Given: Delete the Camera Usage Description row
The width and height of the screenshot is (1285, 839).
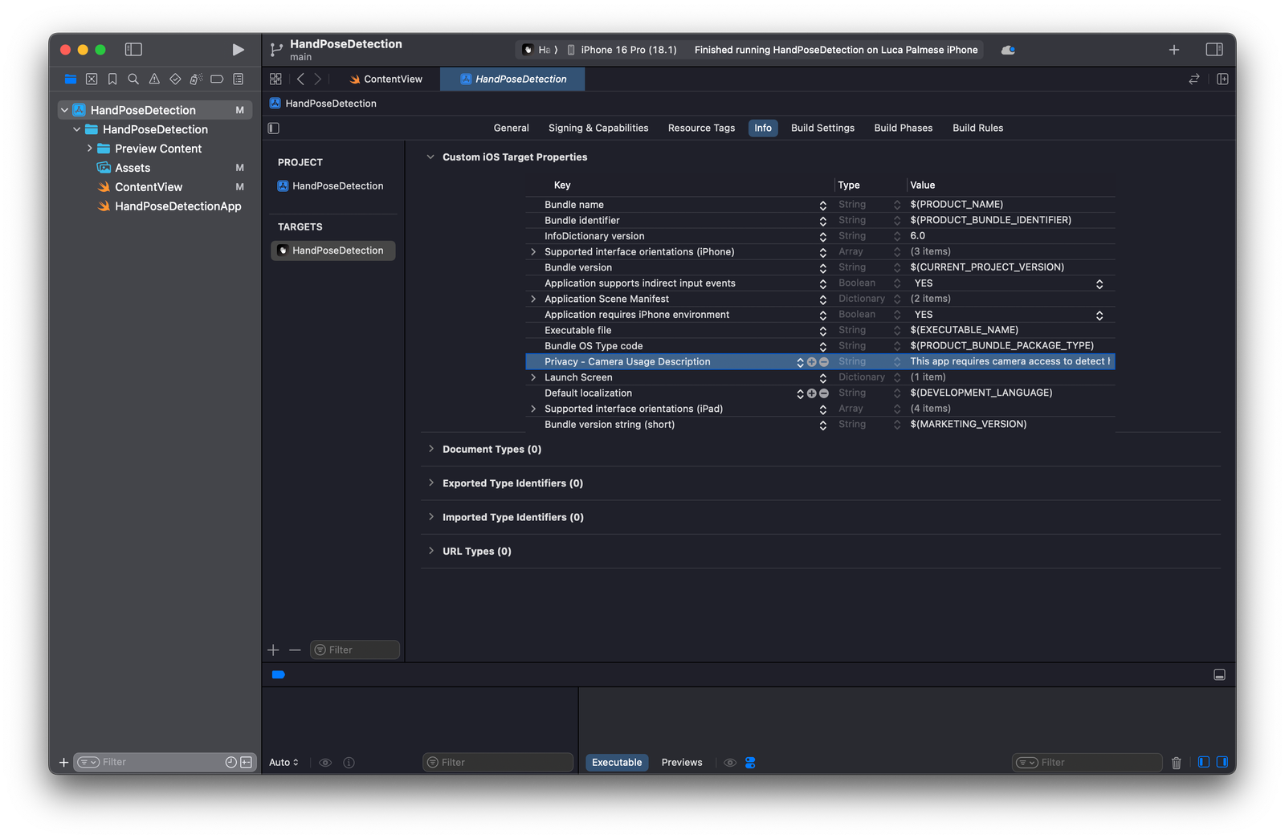Looking at the screenshot, I should 824,362.
